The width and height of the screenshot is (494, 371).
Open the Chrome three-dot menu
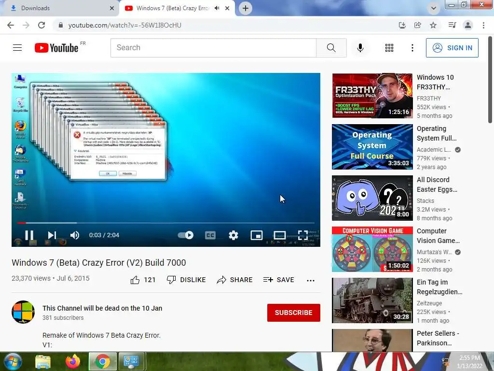[x=483, y=25]
